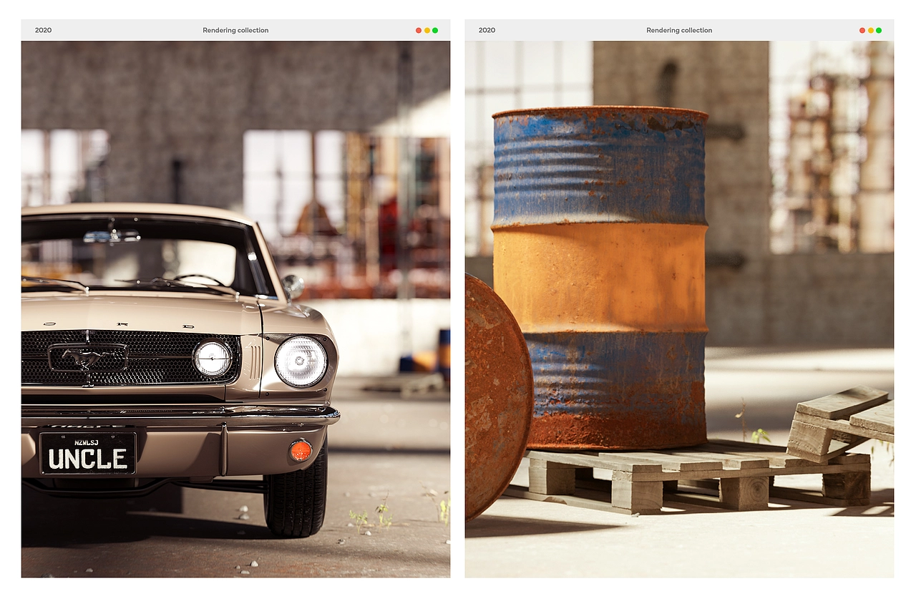Image resolution: width=916 pixels, height=599 pixels.
Task: Click the green dot in the left window
Action: [x=435, y=30]
